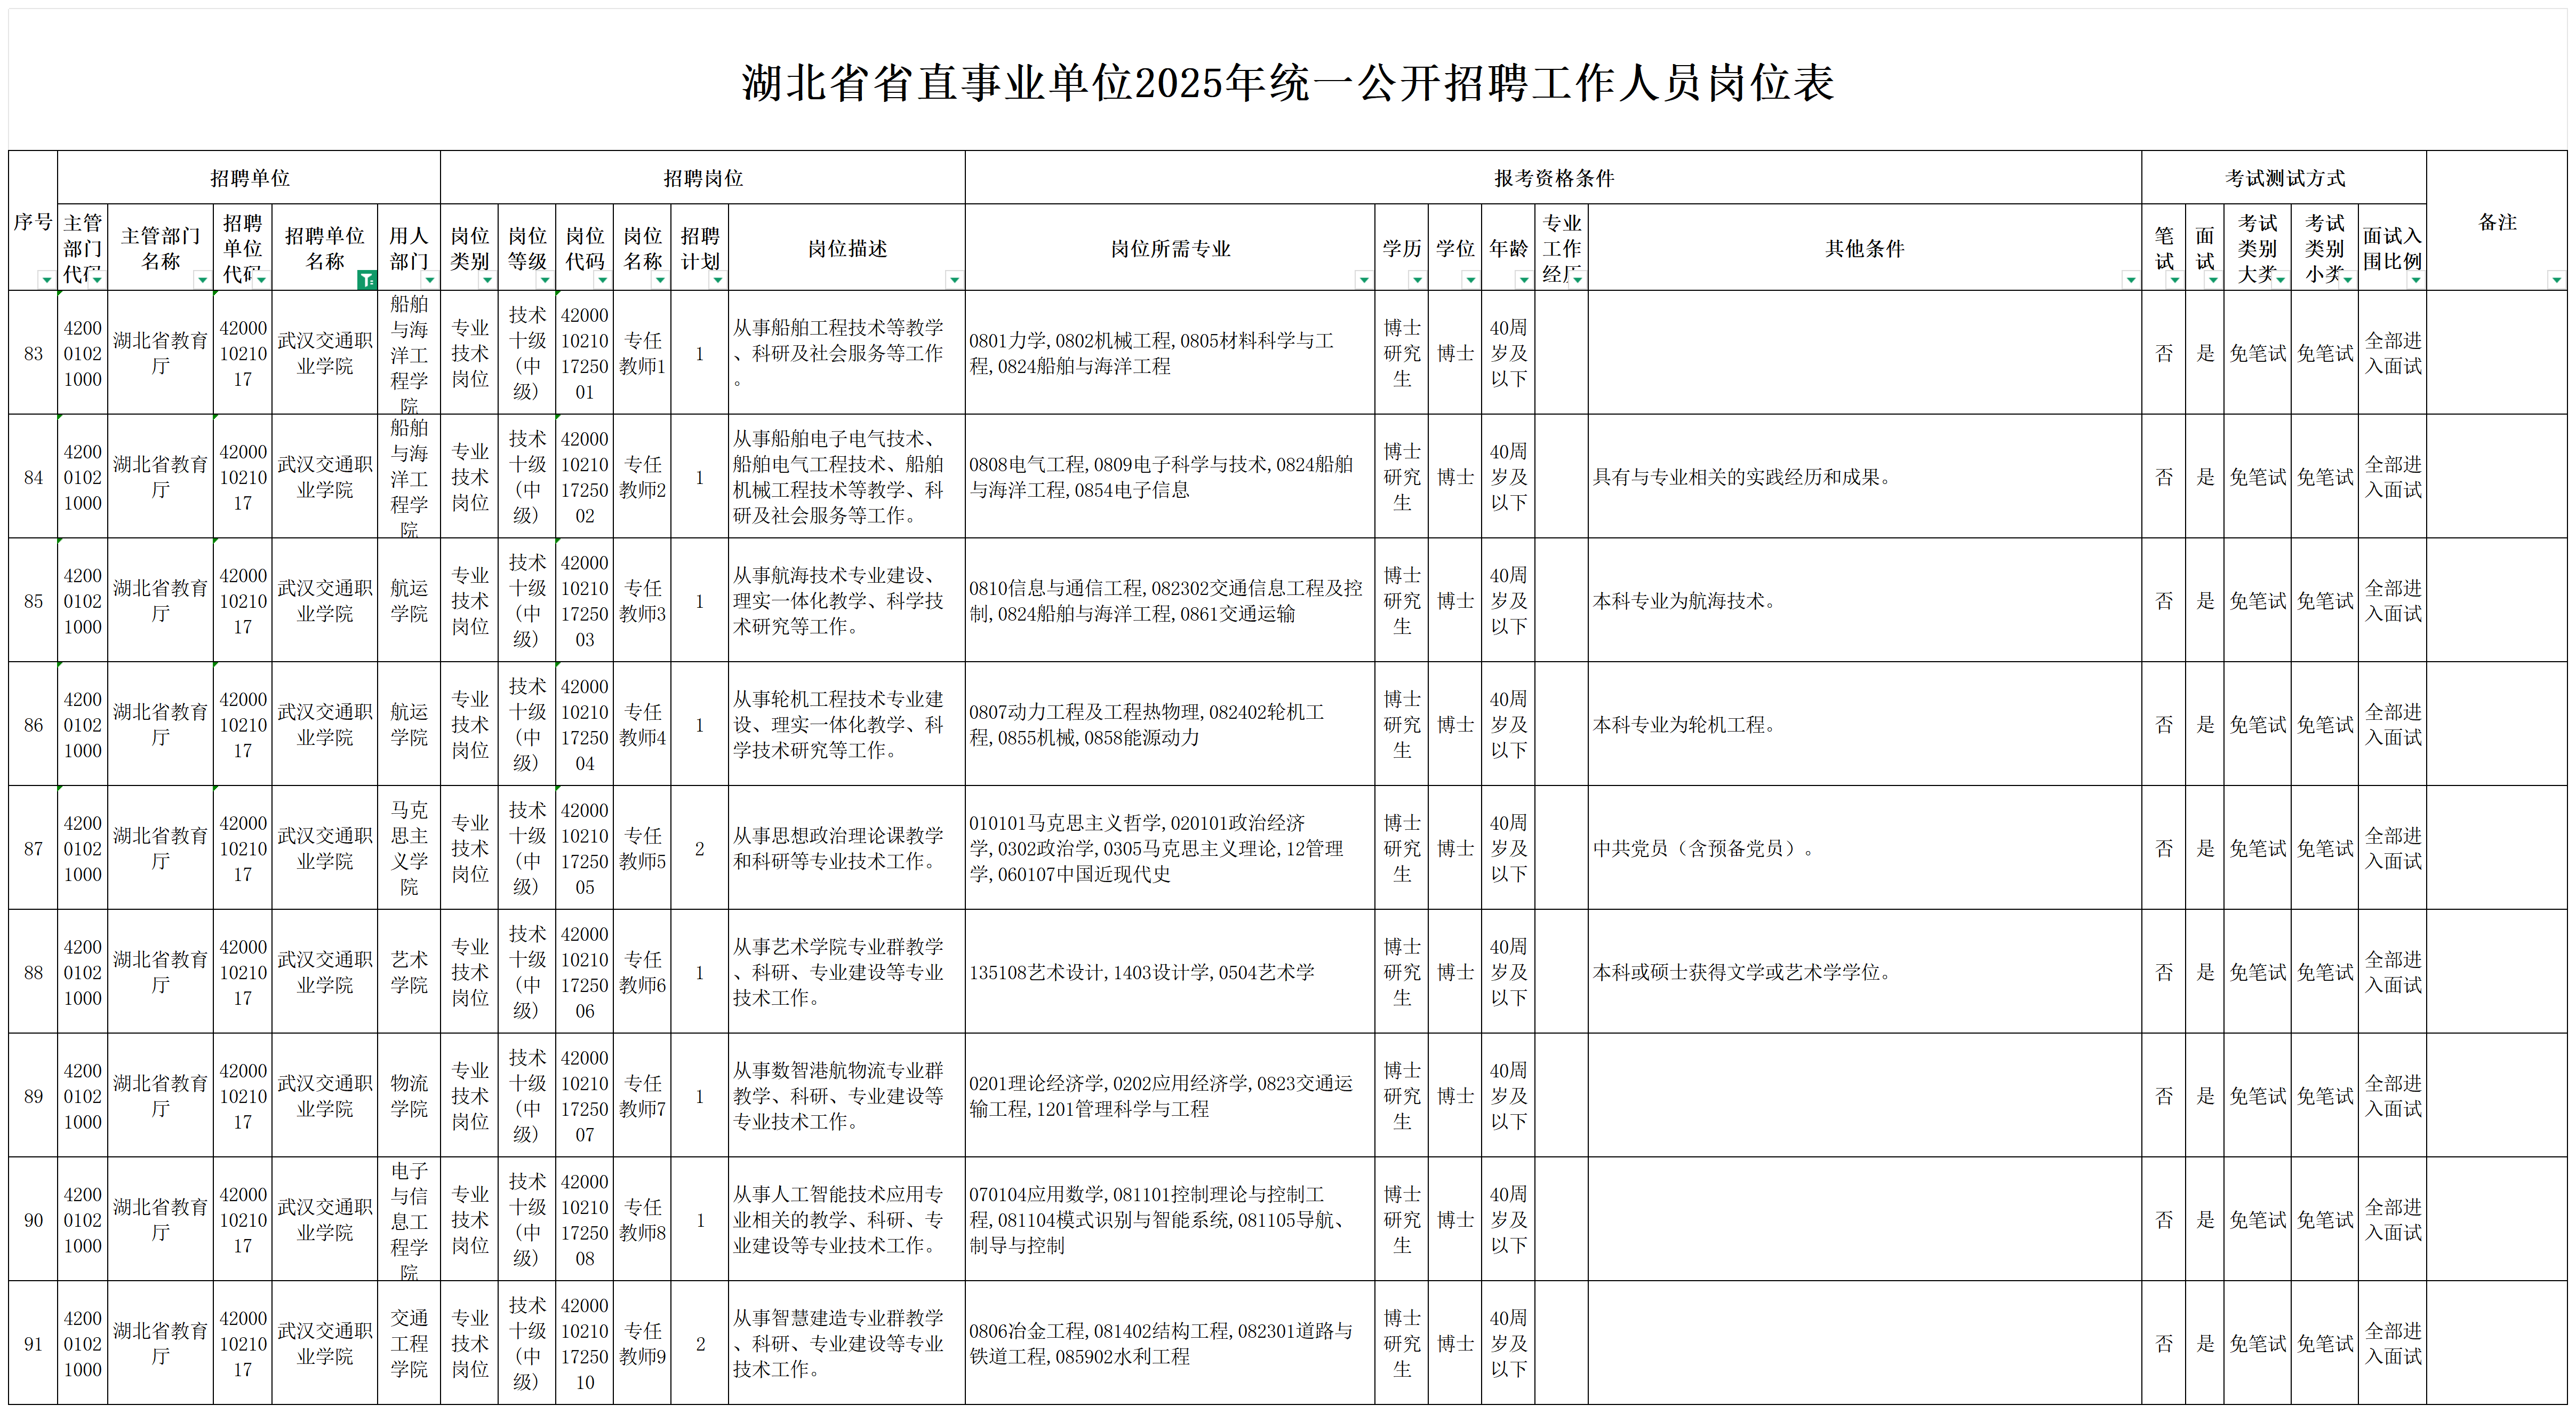2576x1413 pixels.
Task: Click the 专任教师9 position name cell
Action: tap(642, 1344)
